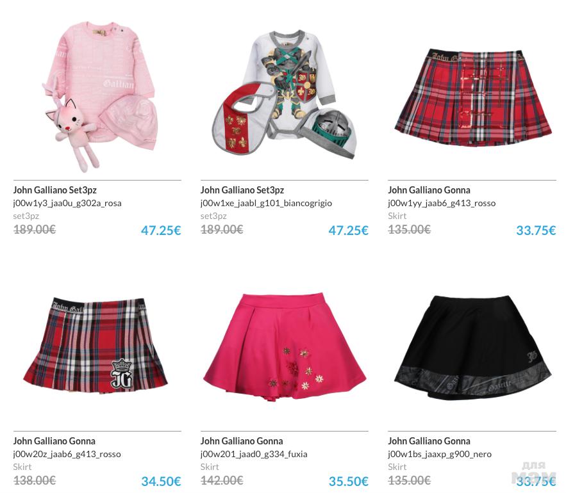
Task: Click product code j00w201_jaad0_g334_fuxia
Action: coord(254,454)
